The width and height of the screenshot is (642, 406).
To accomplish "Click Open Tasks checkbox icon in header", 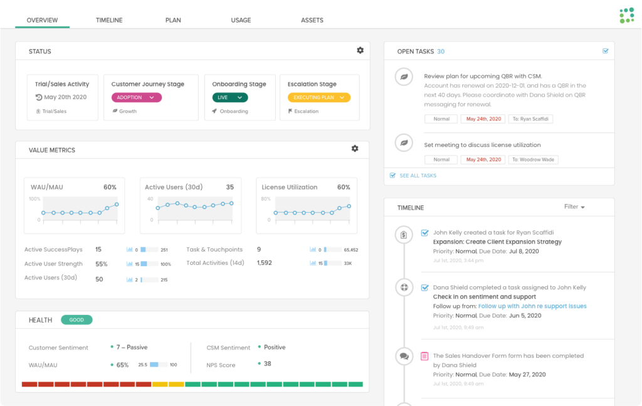I will point(605,51).
